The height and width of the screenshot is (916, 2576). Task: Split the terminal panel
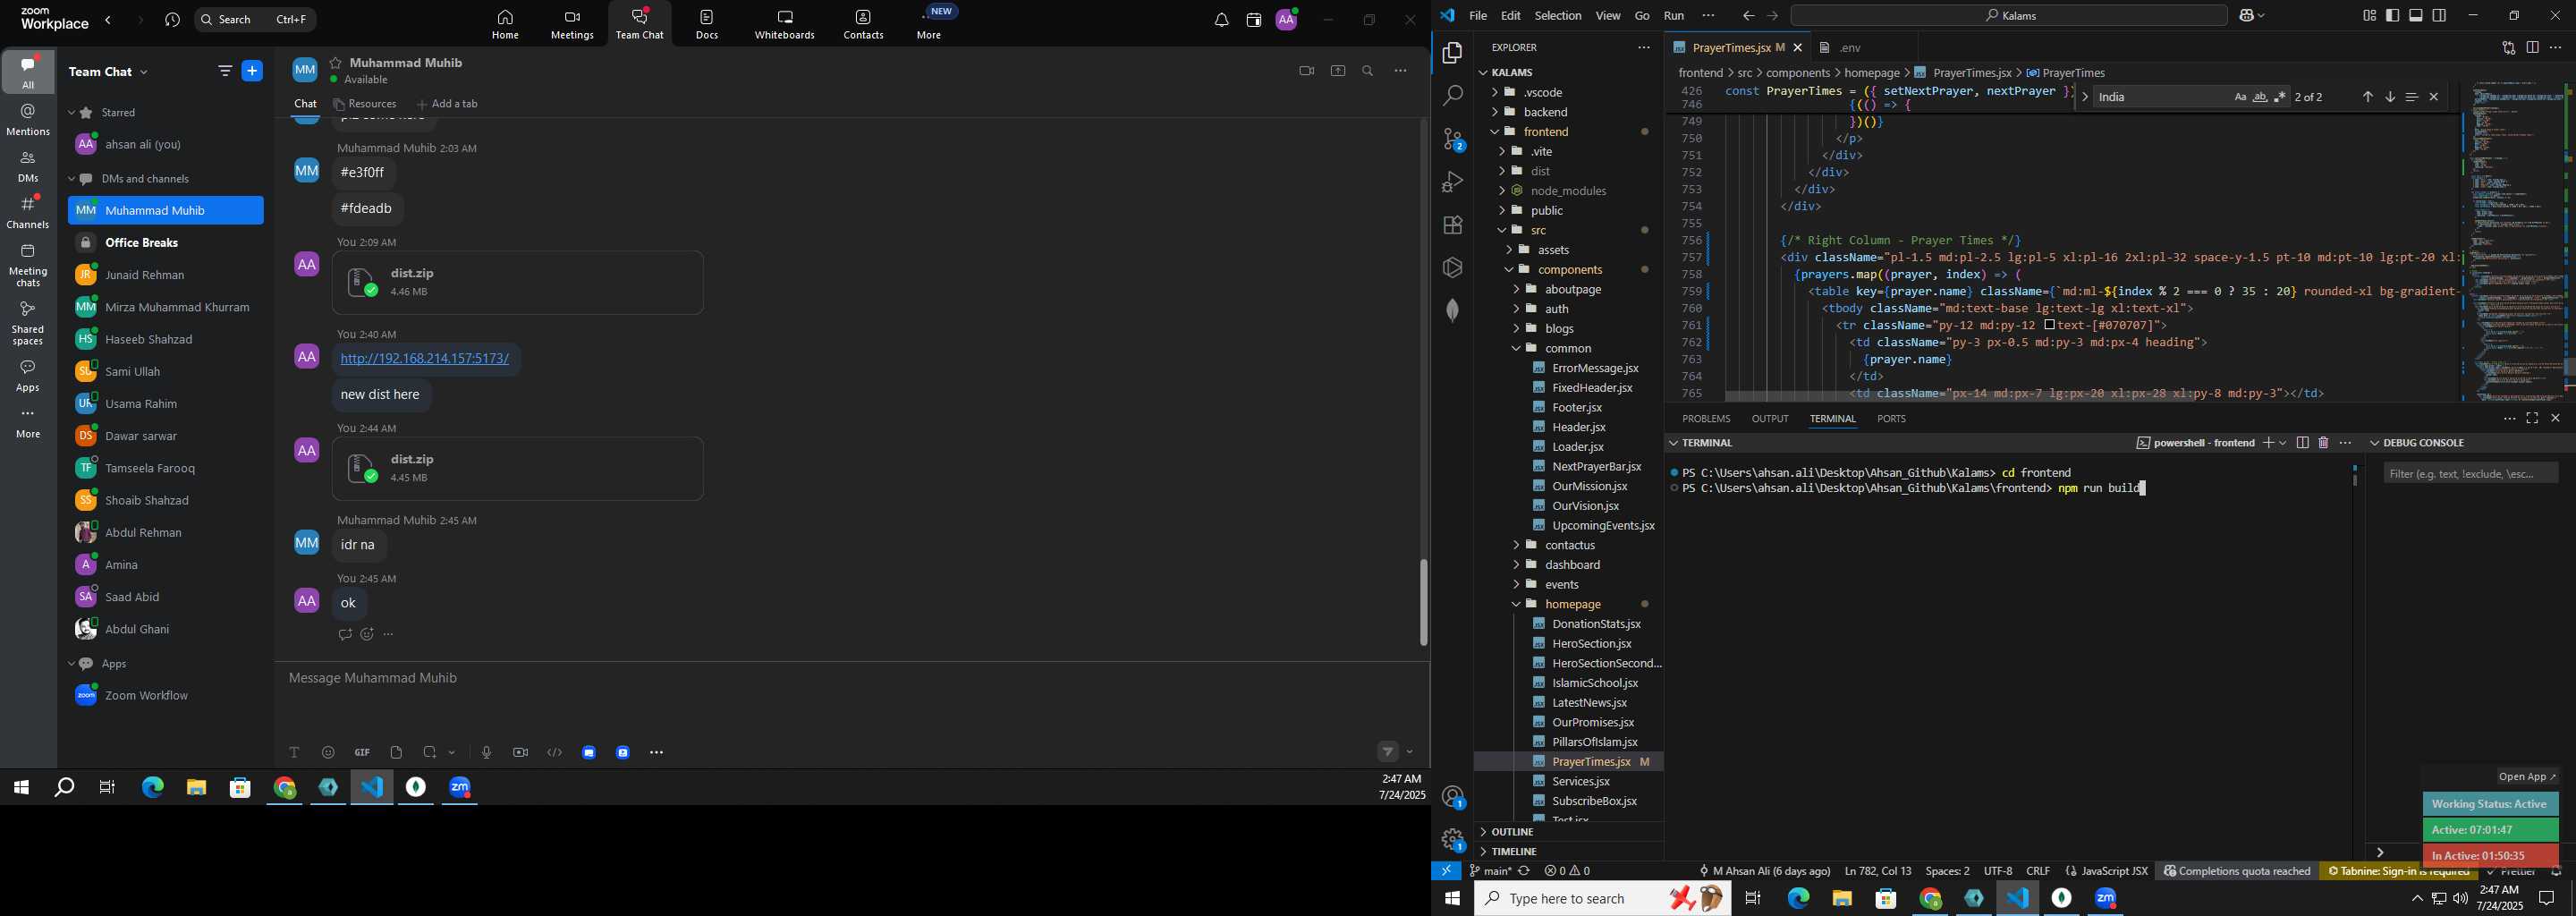(x=2302, y=443)
